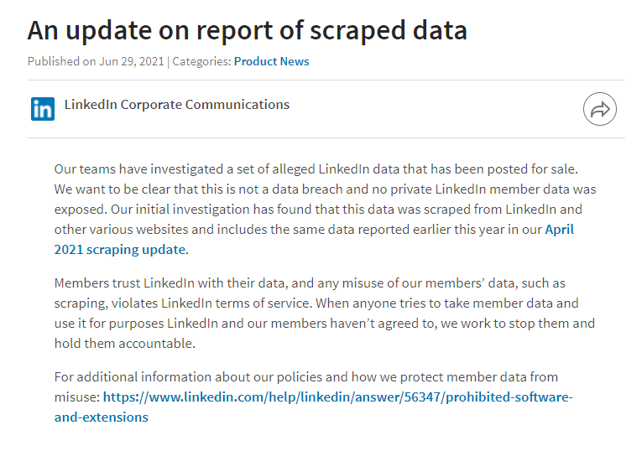Click the LinkedIn logo icon
The width and height of the screenshot is (642, 451).
point(43,109)
